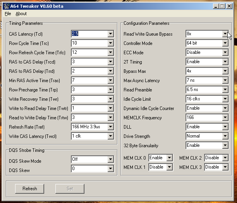
Task: Click the Refresh button
Action: click(29, 189)
